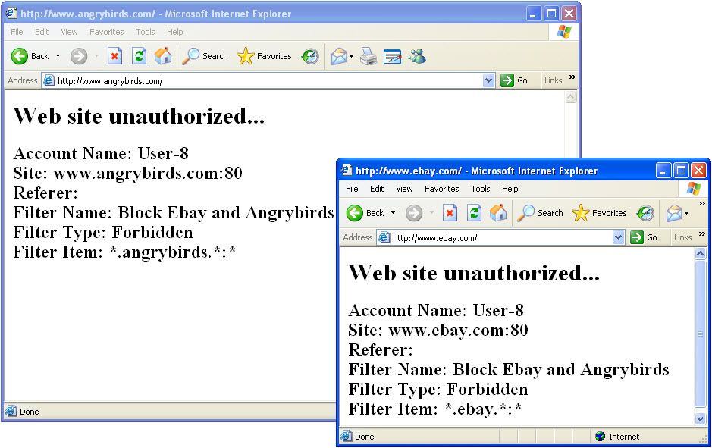Click scroll up arrow in angrybirds window
The image size is (712, 448).
pos(570,97)
